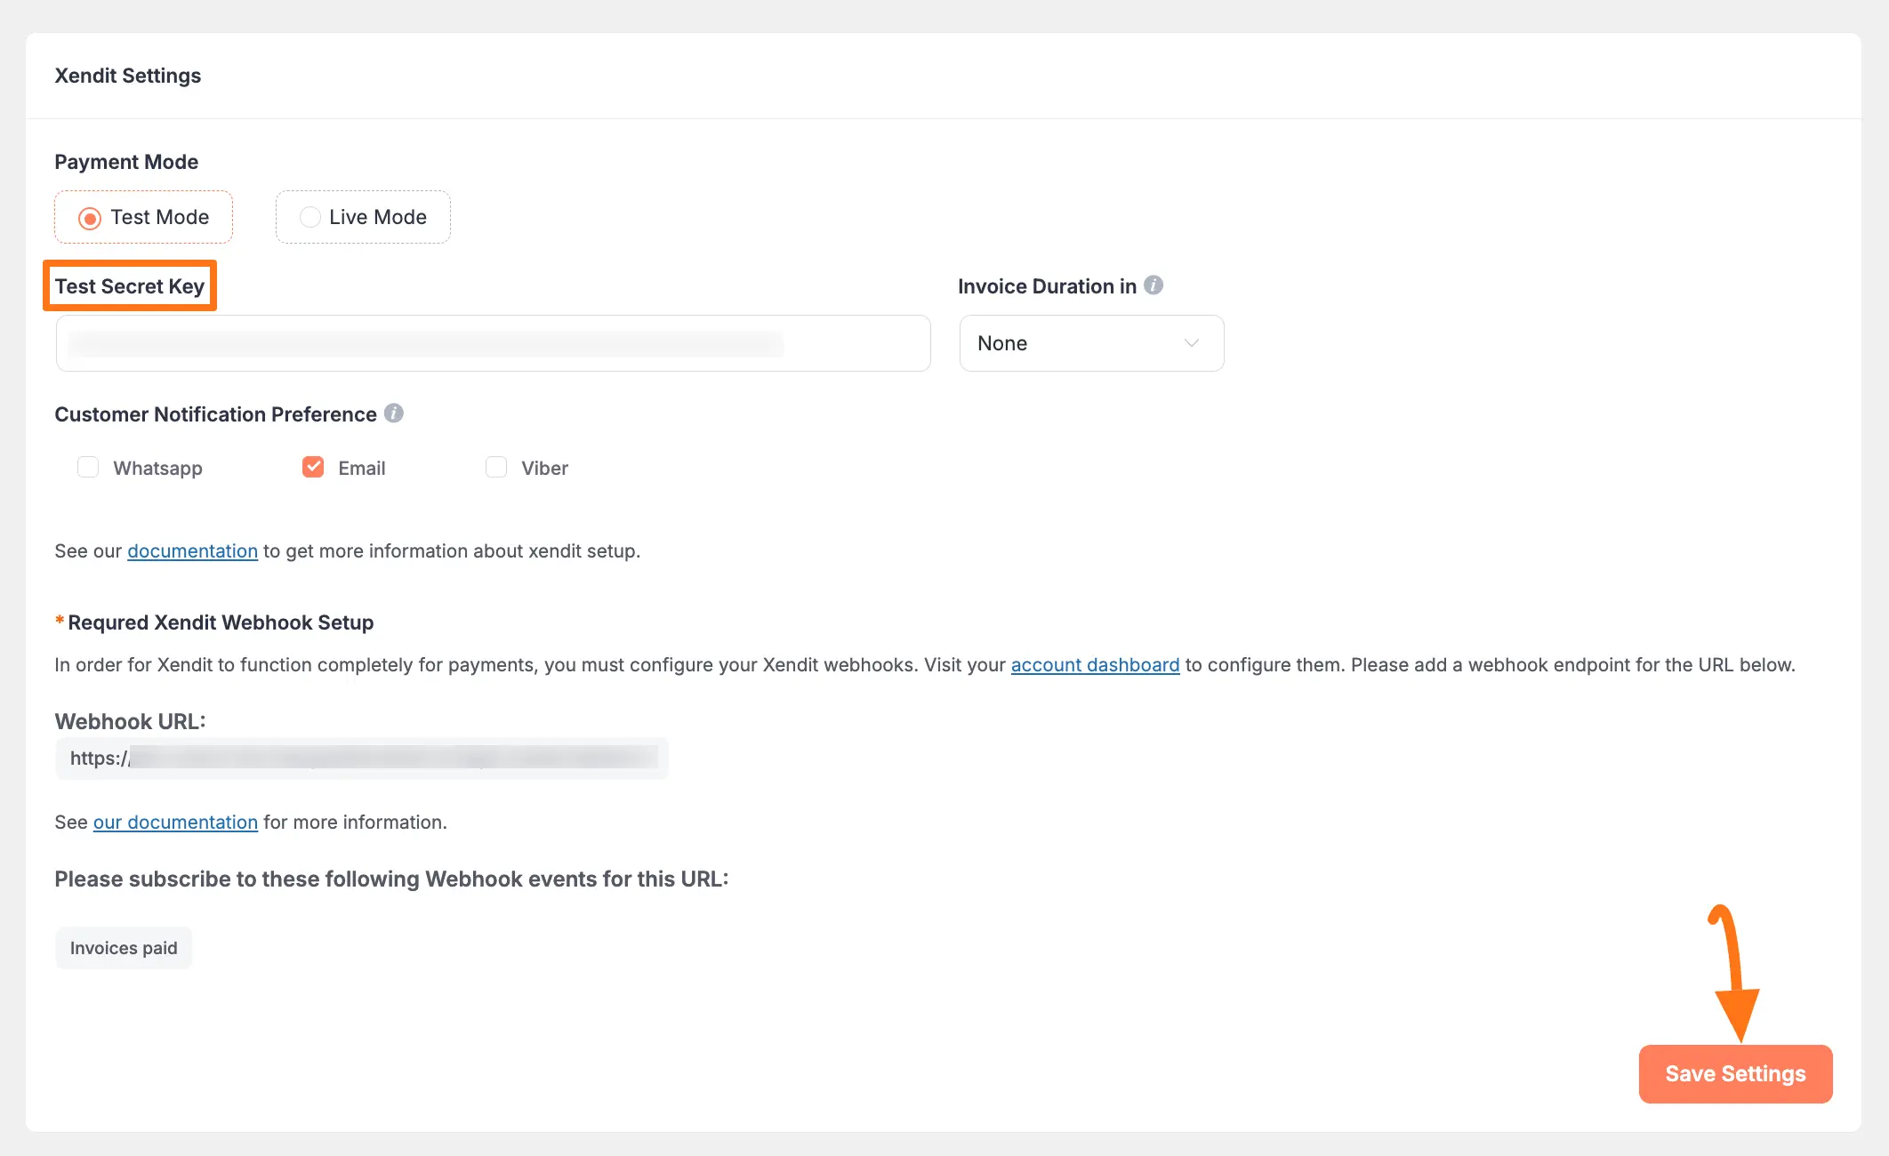The image size is (1889, 1156).
Task: Click the Test Mode label text
Action: 160,218
